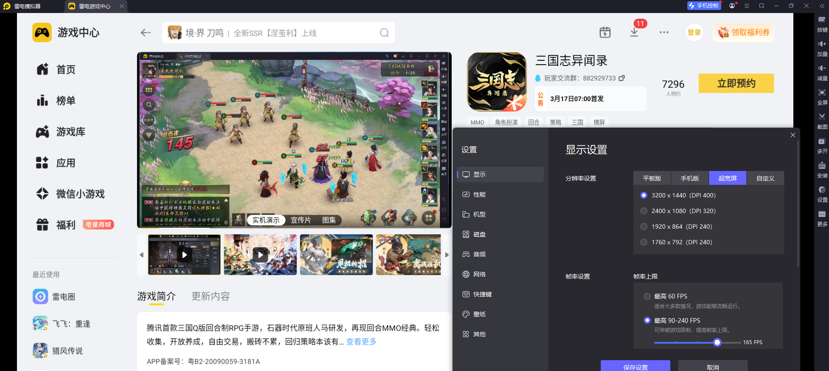Open 机型 settings category
The height and width of the screenshot is (371, 829).
[500, 214]
